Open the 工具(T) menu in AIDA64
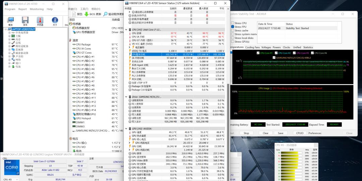The height and width of the screenshot is (181, 362). (84, 9)
